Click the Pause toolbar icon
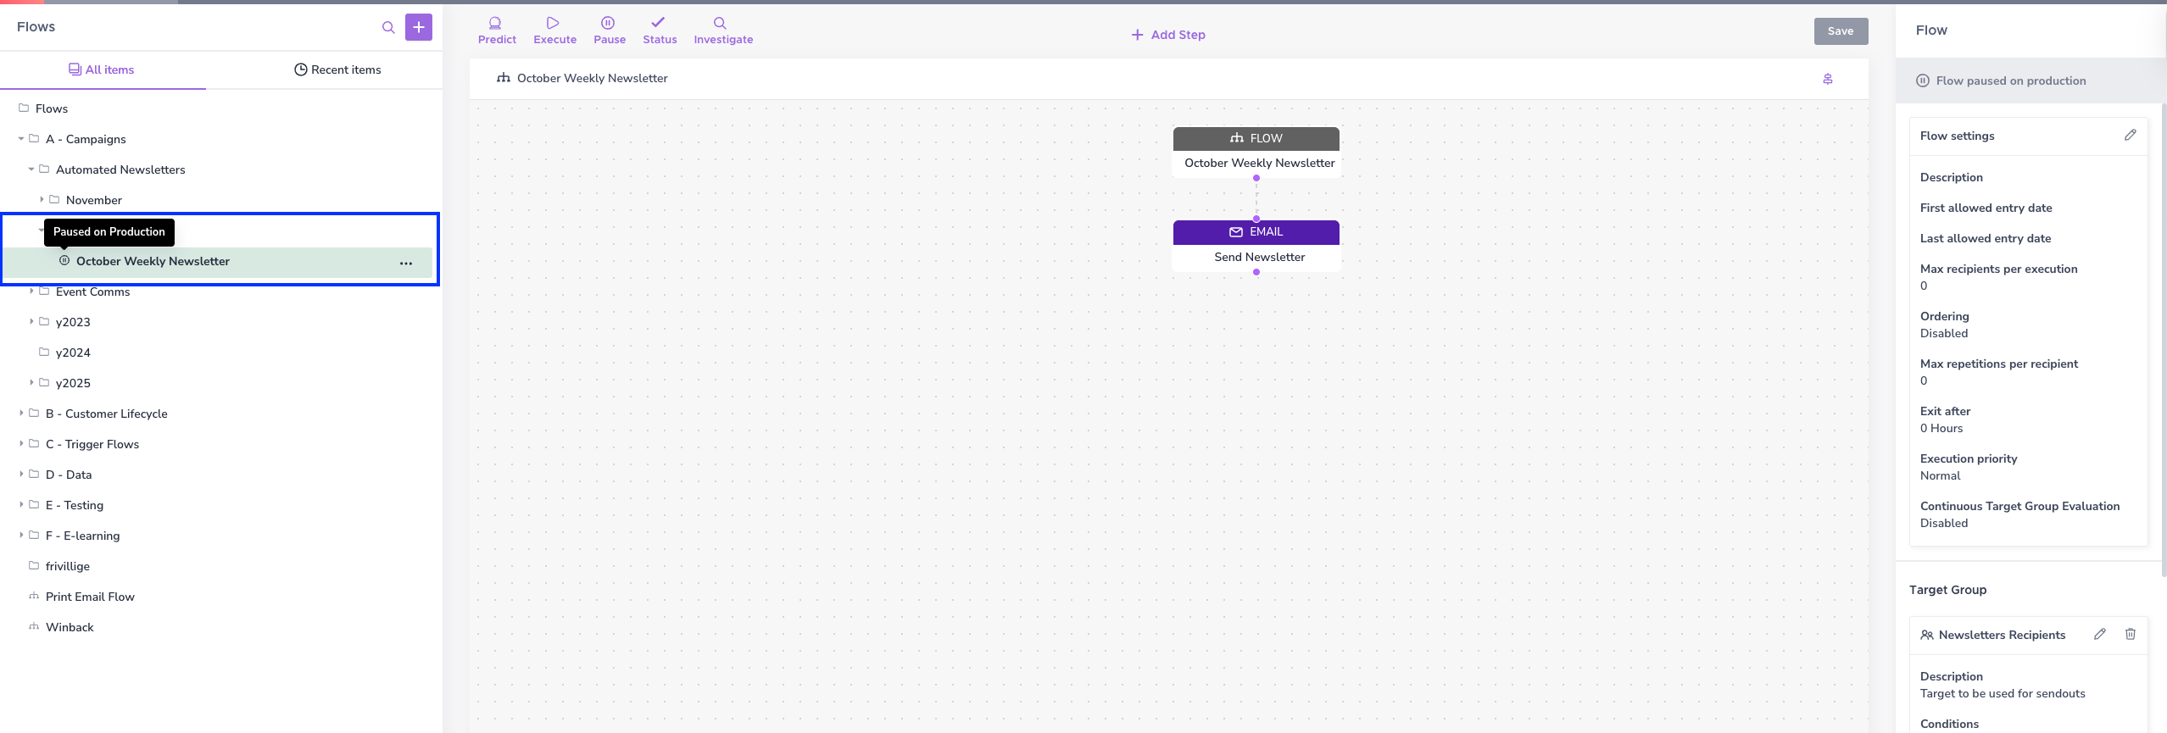 (x=609, y=31)
